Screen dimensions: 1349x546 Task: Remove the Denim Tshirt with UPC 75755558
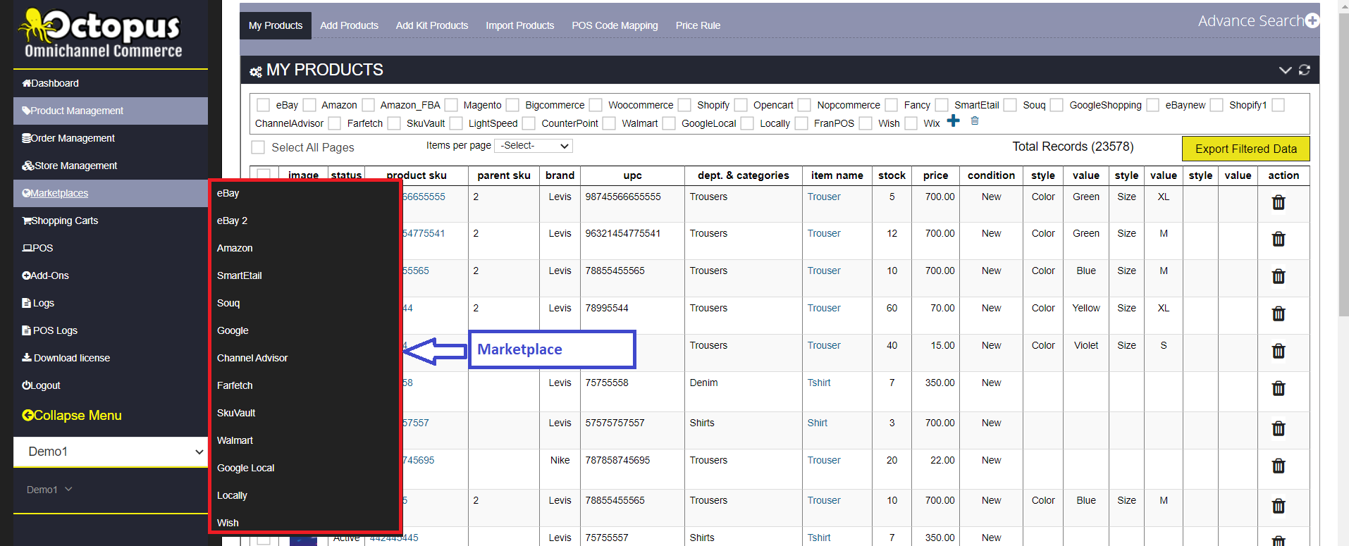(1278, 389)
